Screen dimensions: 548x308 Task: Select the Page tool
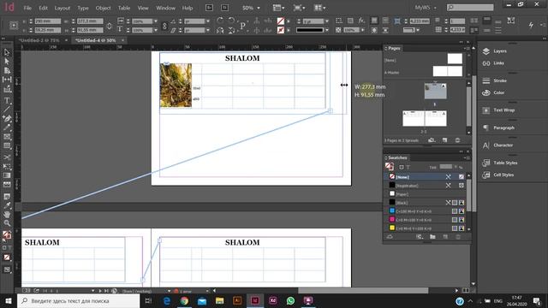coord(7,70)
